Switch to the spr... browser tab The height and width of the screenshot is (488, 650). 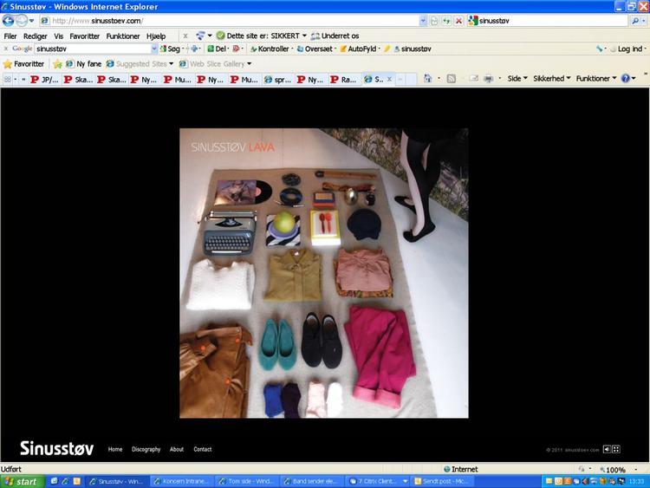coord(277,79)
